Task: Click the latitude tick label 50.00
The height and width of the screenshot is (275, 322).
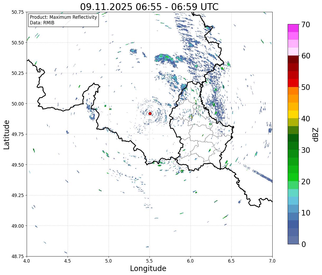Action: click(x=18, y=104)
